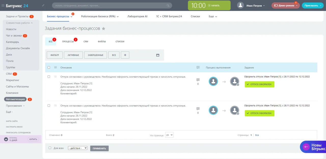
Task: Filter by ЗАВЕРШЕННЫЕ tasks
Action: click(96, 55)
